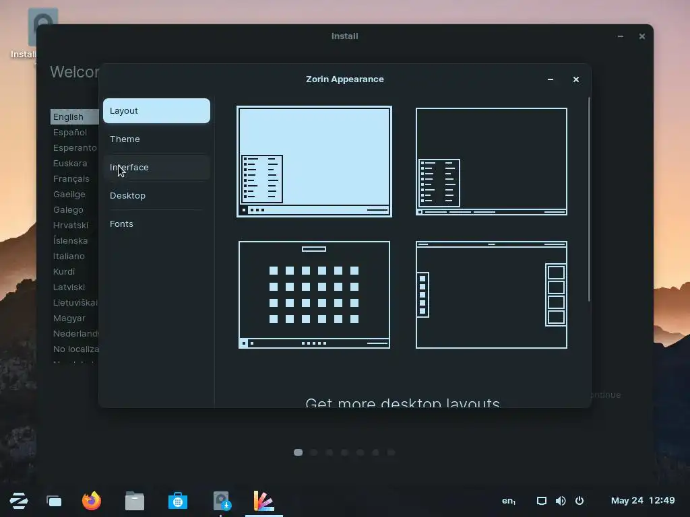Switch to the Theme tab

tap(156, 139)
